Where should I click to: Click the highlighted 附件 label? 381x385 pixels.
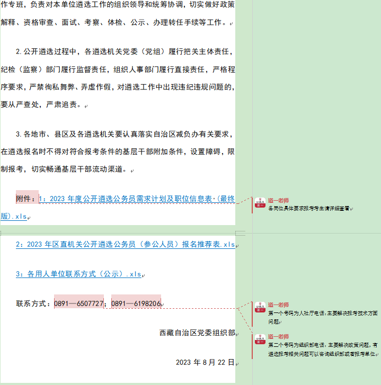click(26, 199)
